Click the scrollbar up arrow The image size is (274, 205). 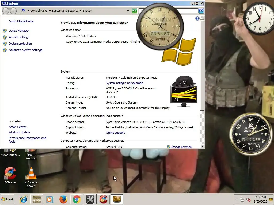tap(202, 18)
